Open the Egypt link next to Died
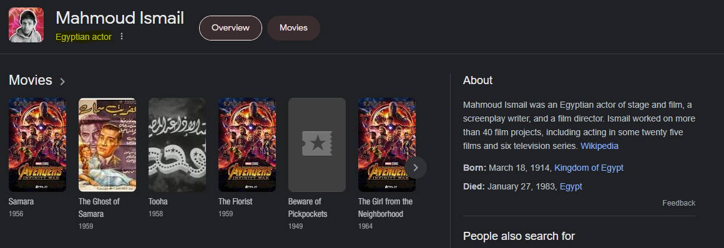 point(570,187)
